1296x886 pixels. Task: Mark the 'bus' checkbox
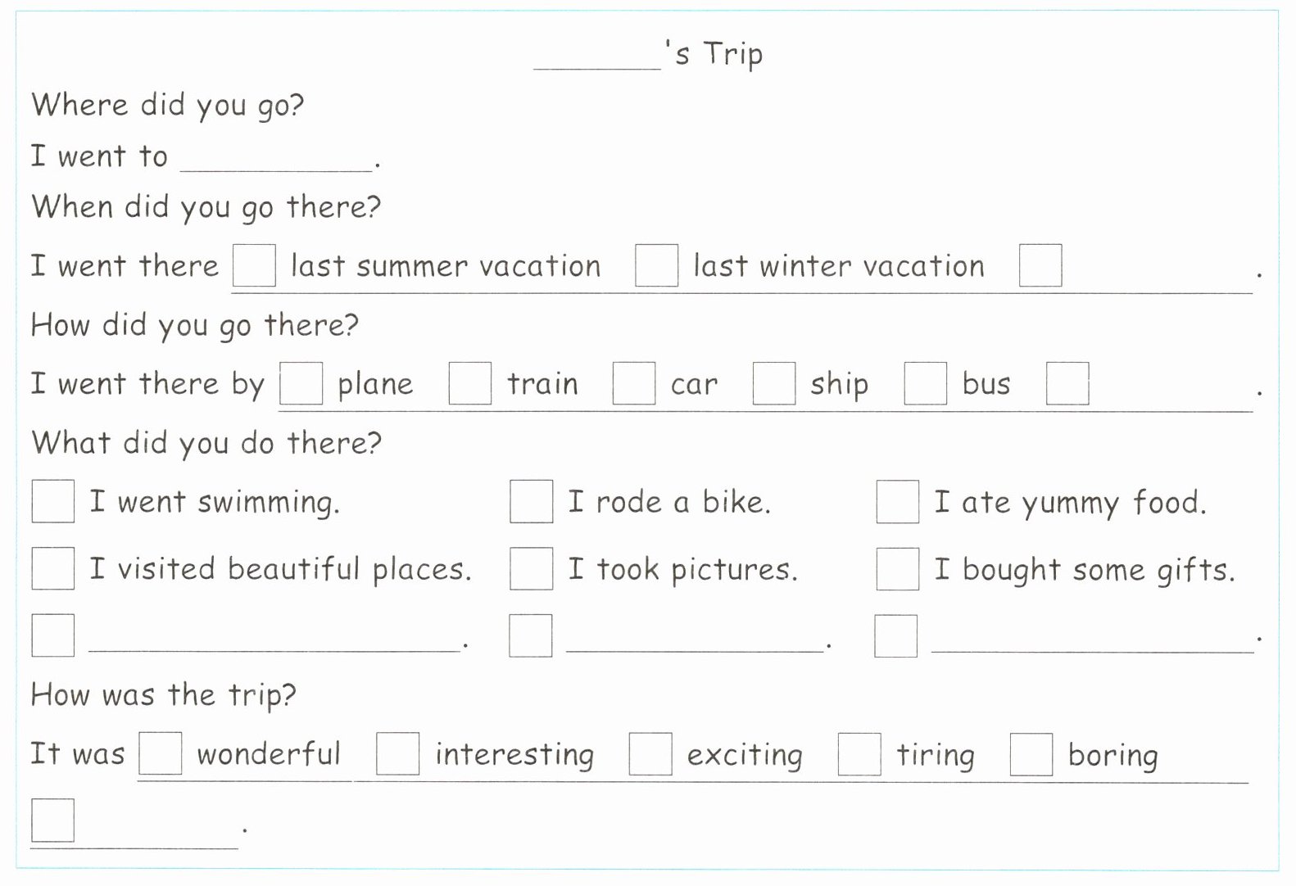coord(925,383)
